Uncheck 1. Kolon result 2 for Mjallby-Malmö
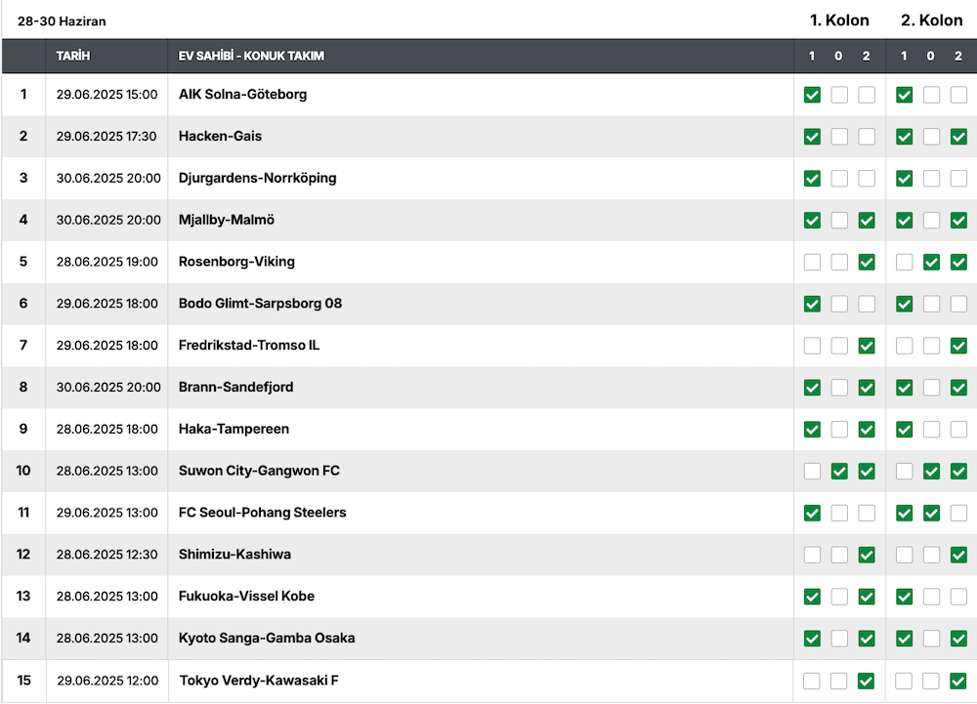Viewport: 977px width, 704px height. coord(867,220)
